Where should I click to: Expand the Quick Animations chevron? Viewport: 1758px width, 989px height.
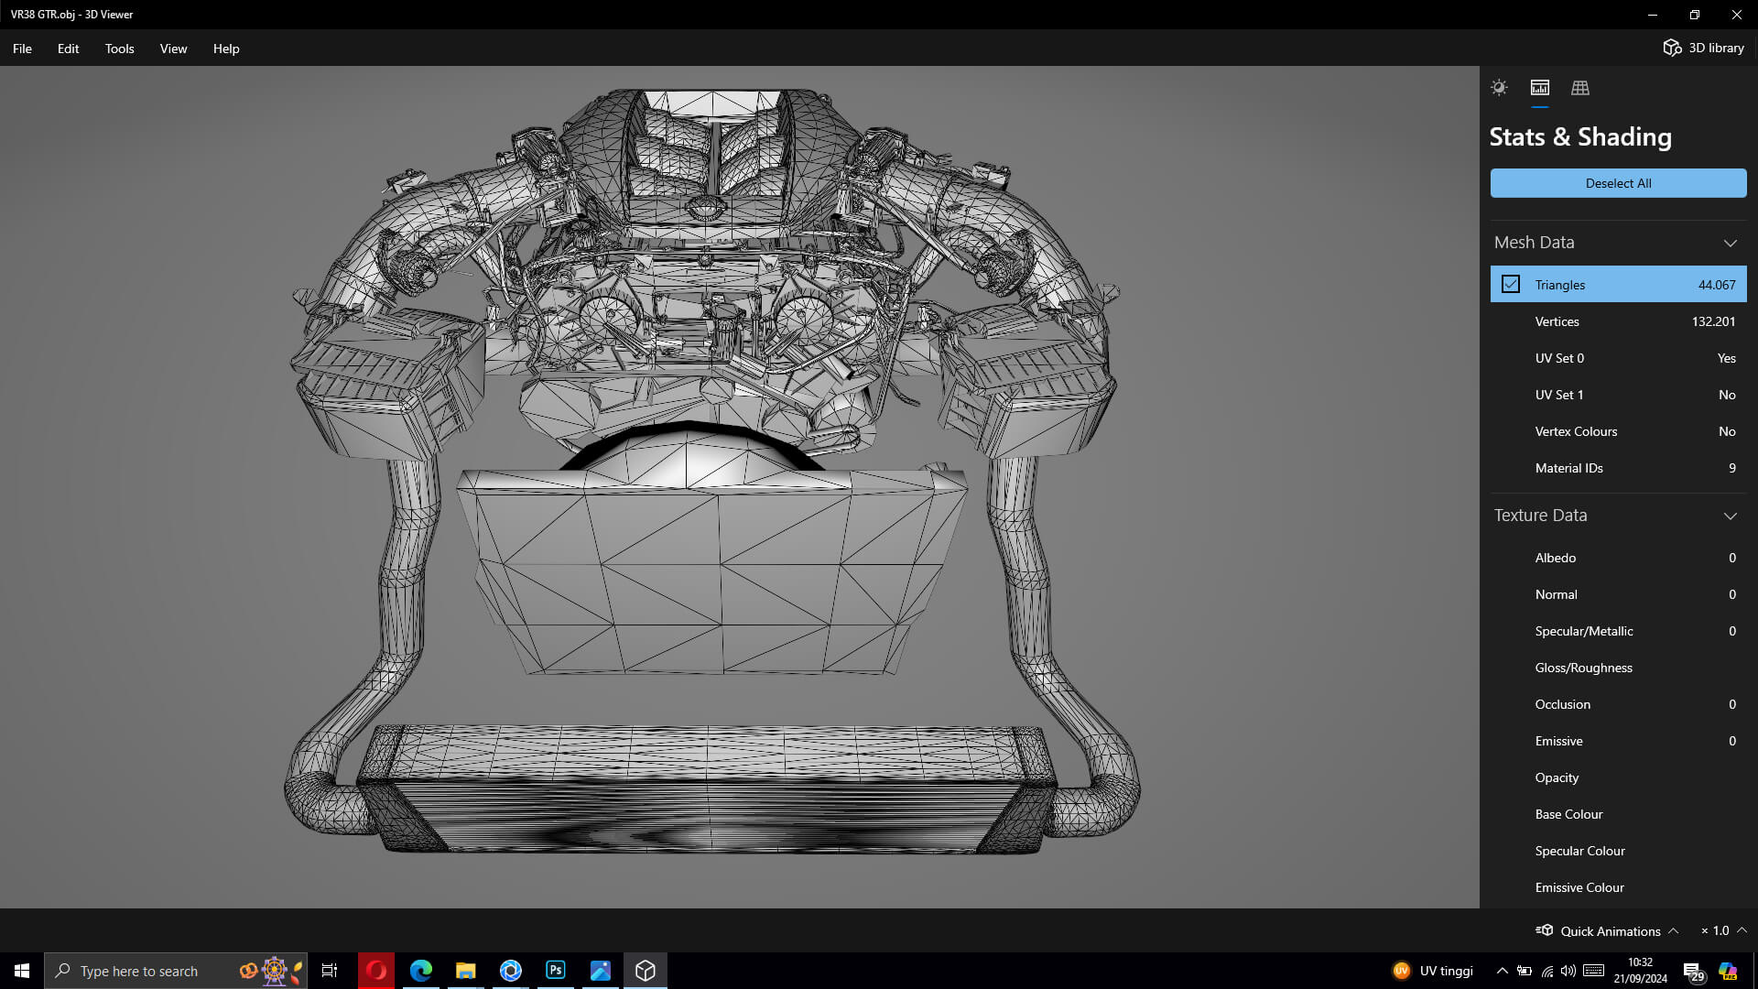(1673, 930)
